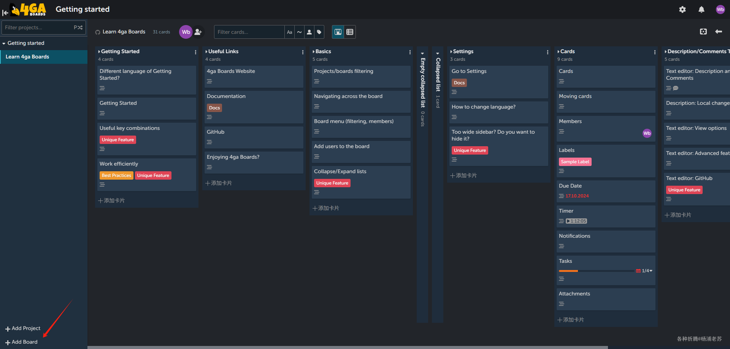Screen dimensions: 730x349
Task: Expand the Empty collapsed list
Action: (422, 54)
